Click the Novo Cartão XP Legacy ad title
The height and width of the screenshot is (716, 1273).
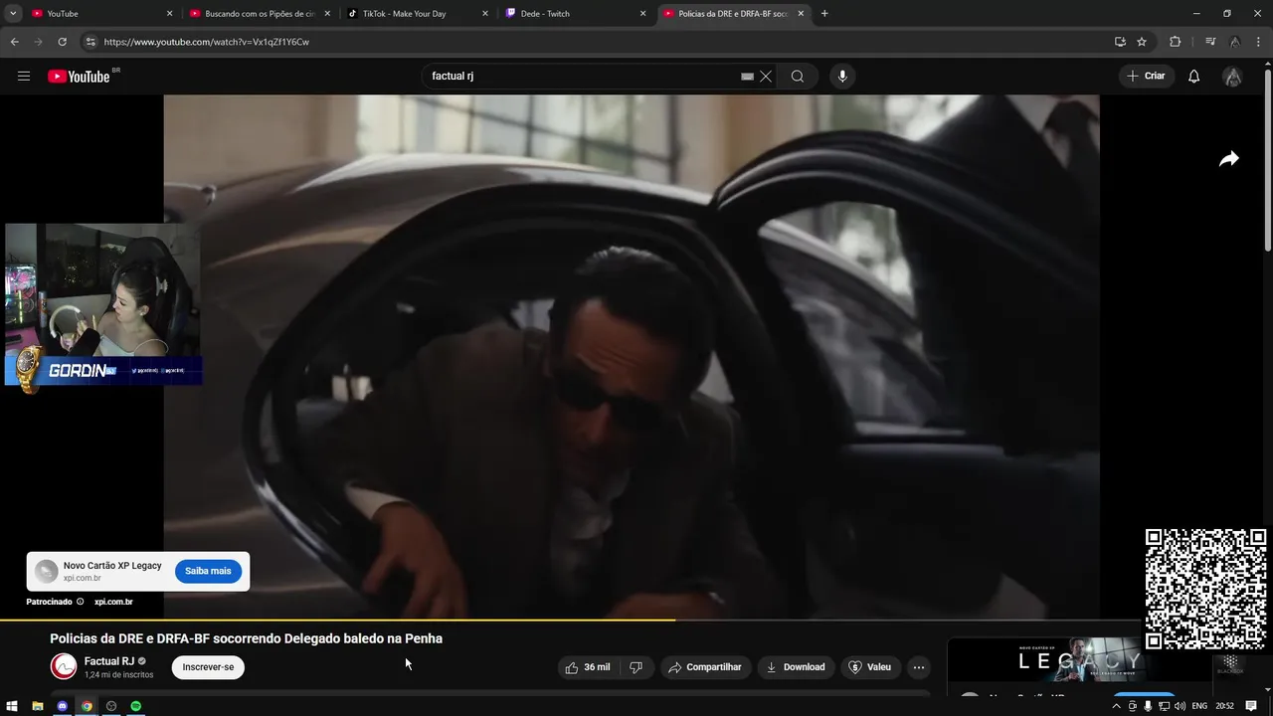pyautogui.click(x=112, y=566)
